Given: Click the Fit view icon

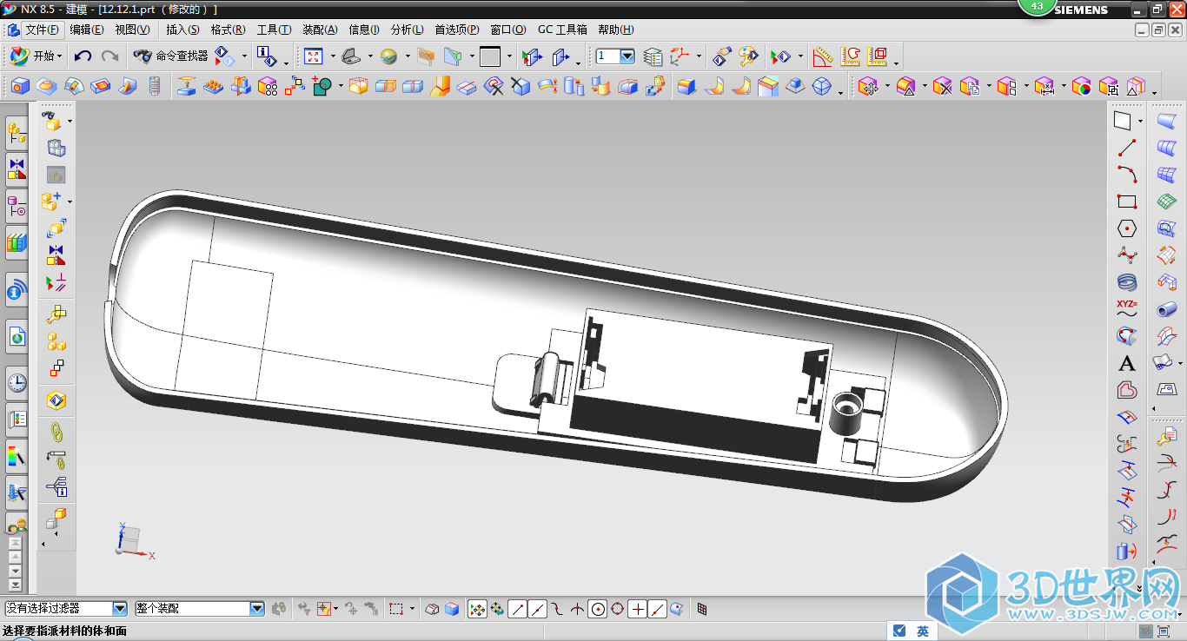Looking at the screenshot, I should tap(314, 56).
